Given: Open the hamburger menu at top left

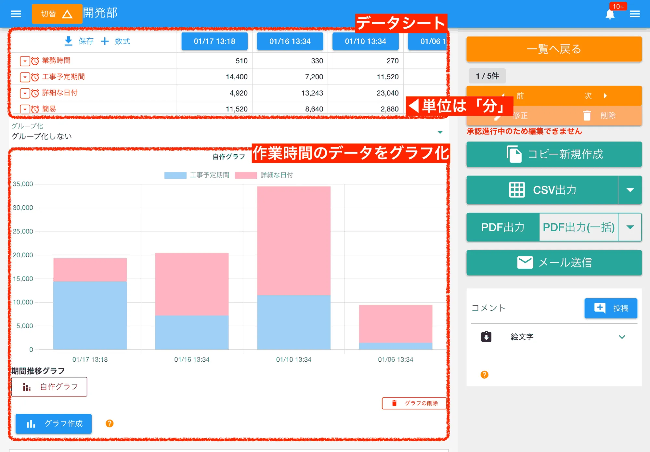Looking at the screenshot, I should click(x=15, y=14).
